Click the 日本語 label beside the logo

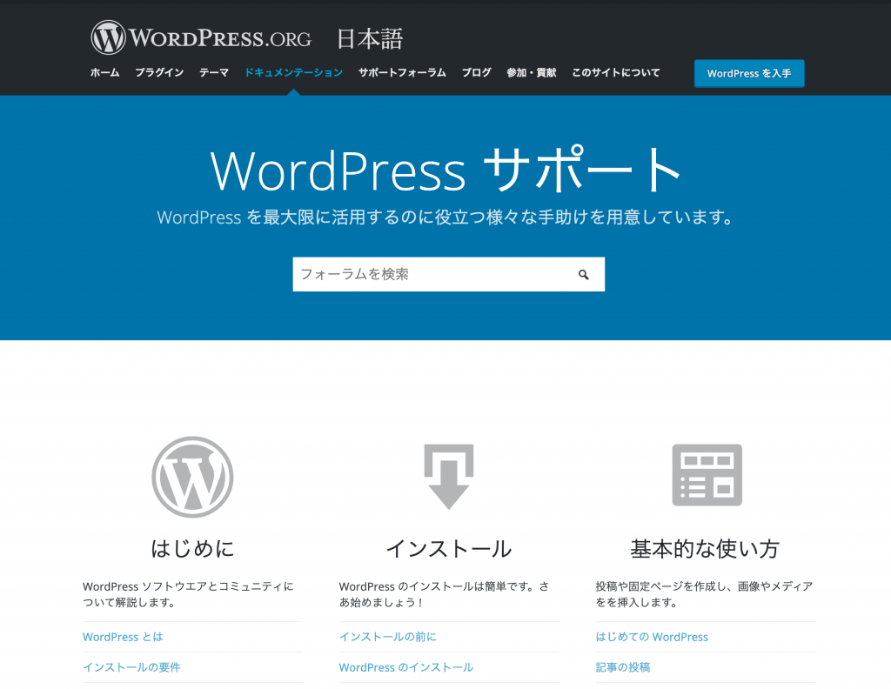click(370, 38)
